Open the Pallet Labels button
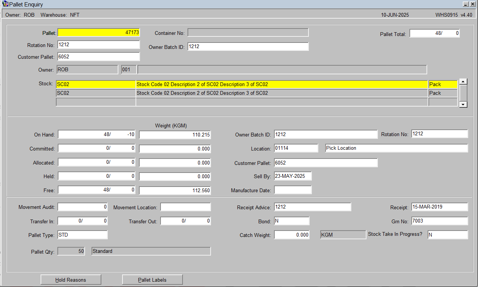 pyautogui.click(x=153, y=280)
